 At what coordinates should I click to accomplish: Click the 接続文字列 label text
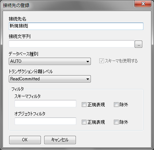coord(20,36)
